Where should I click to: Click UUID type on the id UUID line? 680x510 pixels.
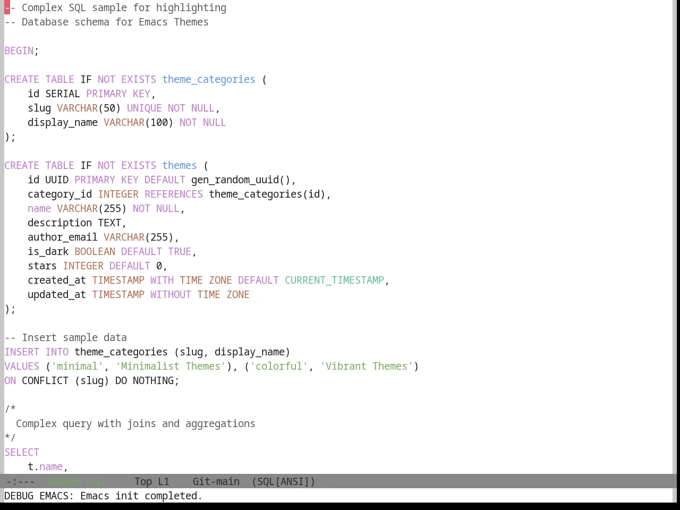click(57, 180)
